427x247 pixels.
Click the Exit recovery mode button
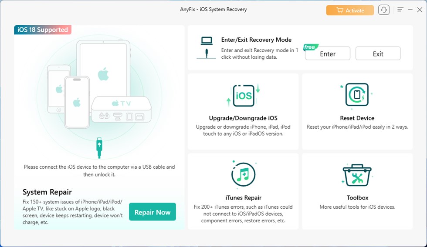(x=378, y=53)
